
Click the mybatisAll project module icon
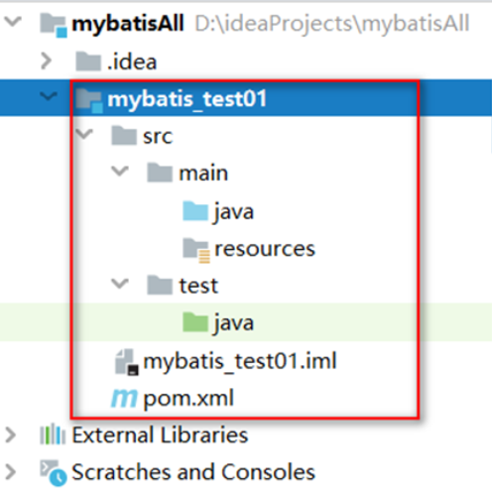[54, 25]
